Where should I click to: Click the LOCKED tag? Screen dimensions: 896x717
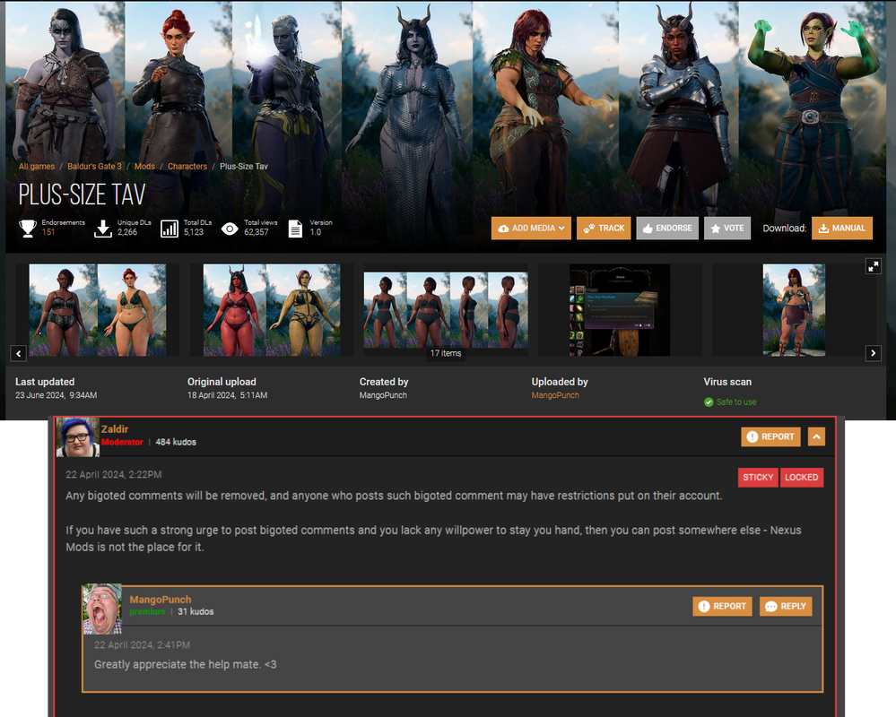801,477
